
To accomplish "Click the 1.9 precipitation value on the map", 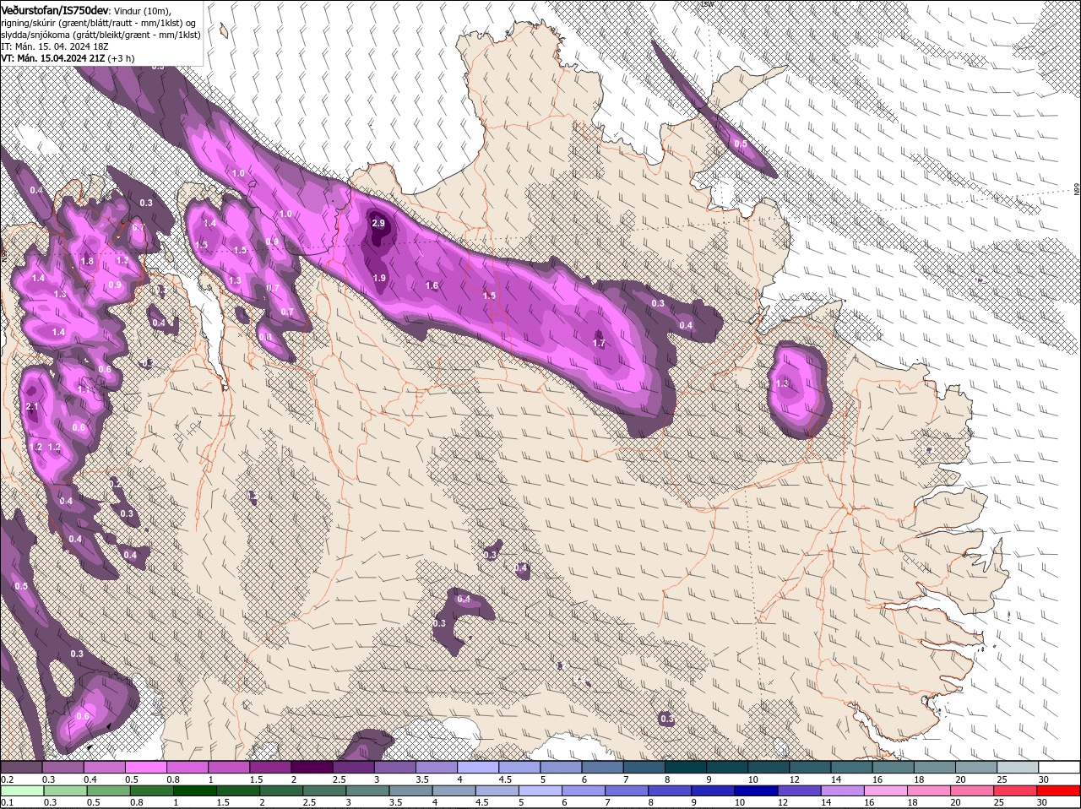I will click(379, 278).
